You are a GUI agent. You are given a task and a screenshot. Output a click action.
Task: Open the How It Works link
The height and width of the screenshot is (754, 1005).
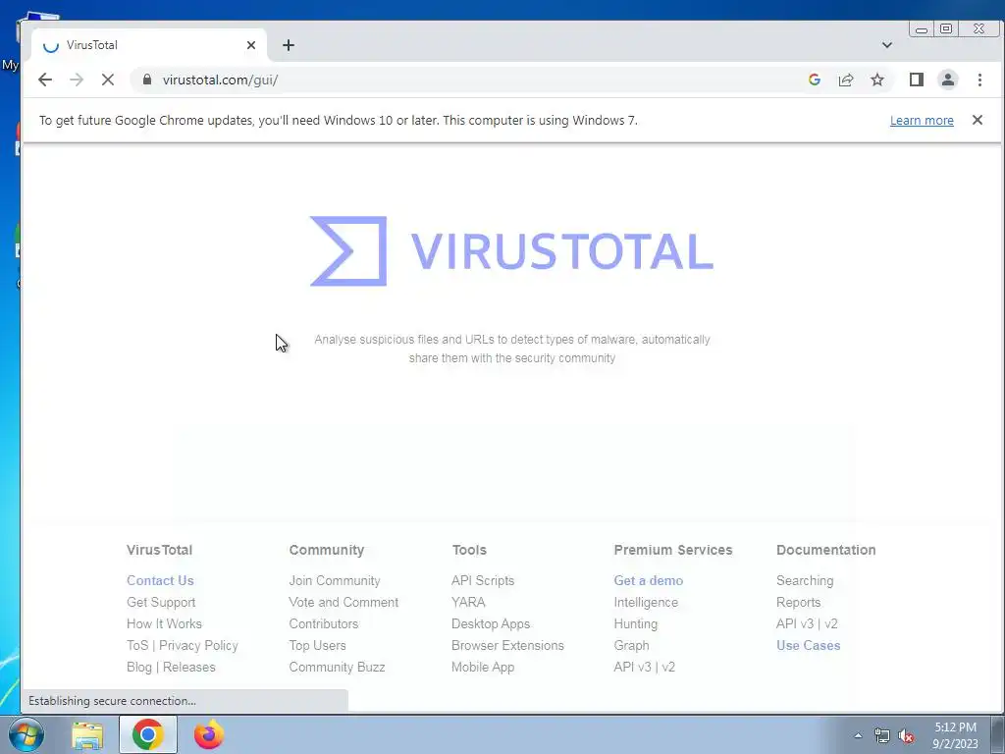[x=164, y=623]
